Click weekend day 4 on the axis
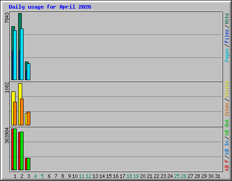This screenshot has width=232, height=181. pyautogui.click(x=35, y=176)
